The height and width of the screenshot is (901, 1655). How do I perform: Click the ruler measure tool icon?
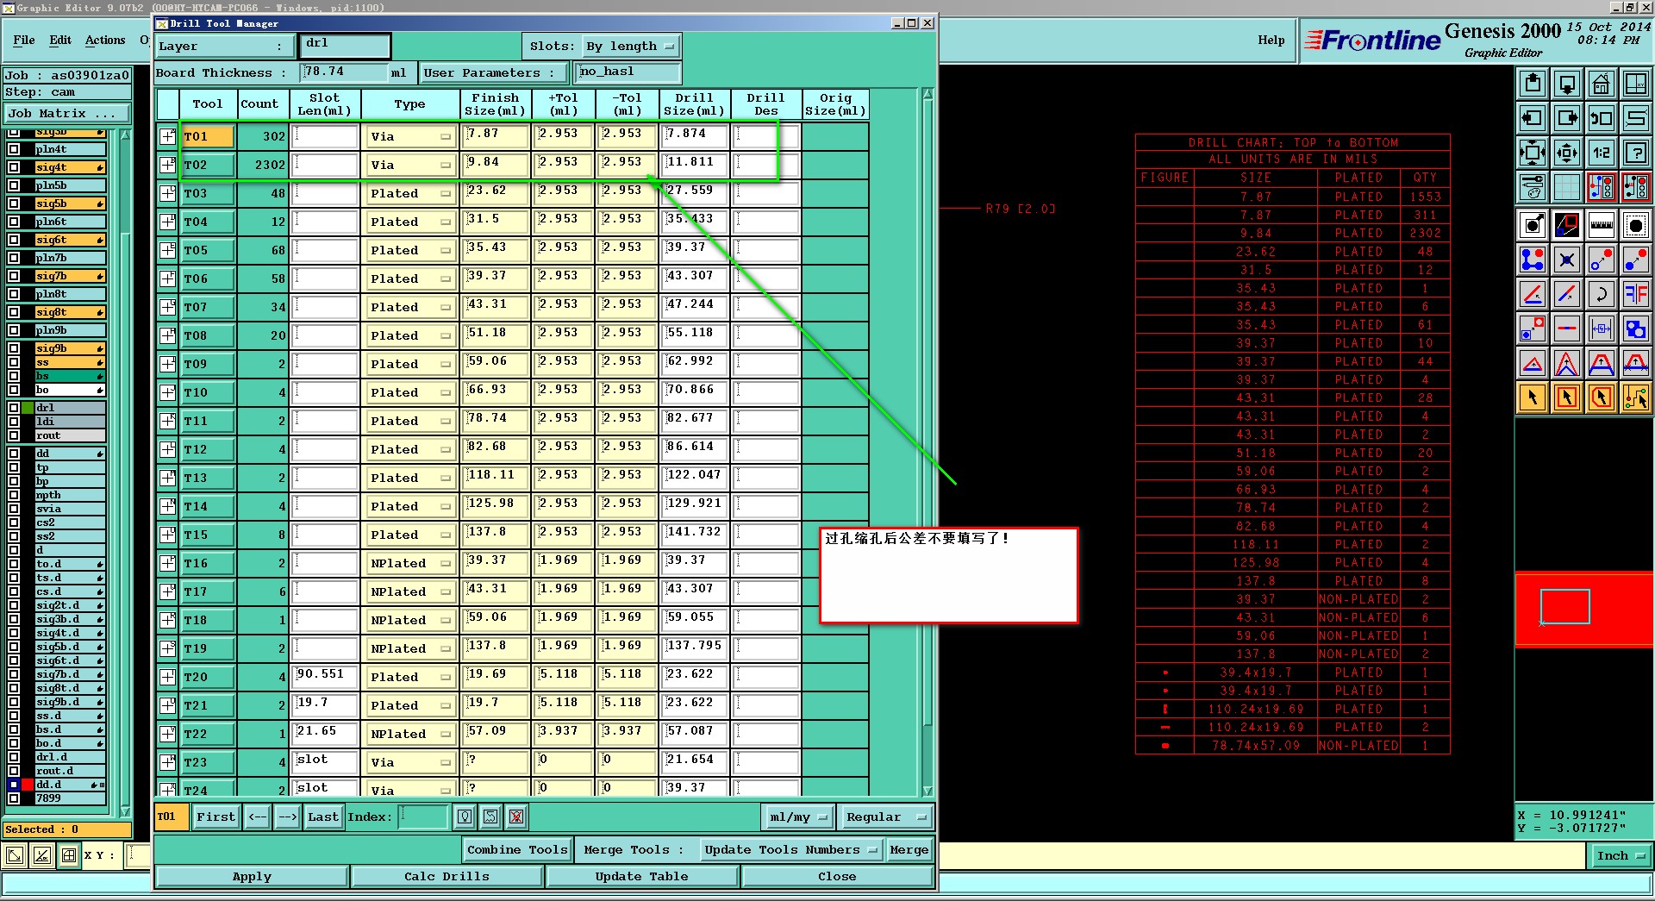click(1601, 225)
